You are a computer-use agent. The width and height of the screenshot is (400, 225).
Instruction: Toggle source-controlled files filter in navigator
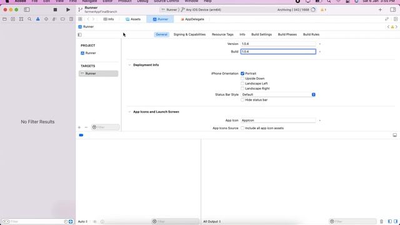tap(71, 222)
